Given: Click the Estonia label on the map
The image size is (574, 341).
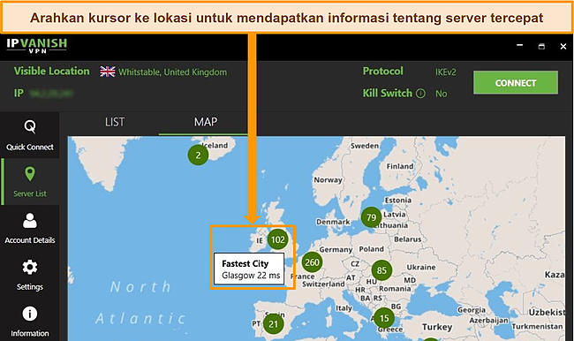Looking at the screenshot, I should 398,201.
